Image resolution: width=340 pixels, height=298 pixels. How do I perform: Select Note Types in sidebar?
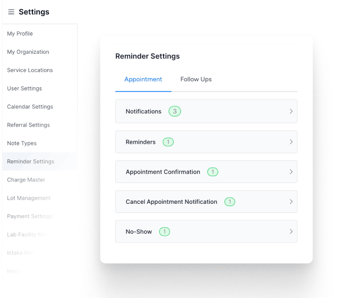pos(22,143)
